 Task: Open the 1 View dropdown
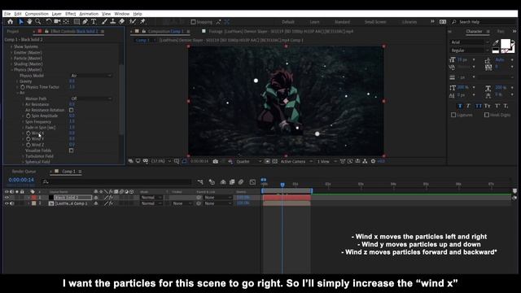click(x=326, y=161)
